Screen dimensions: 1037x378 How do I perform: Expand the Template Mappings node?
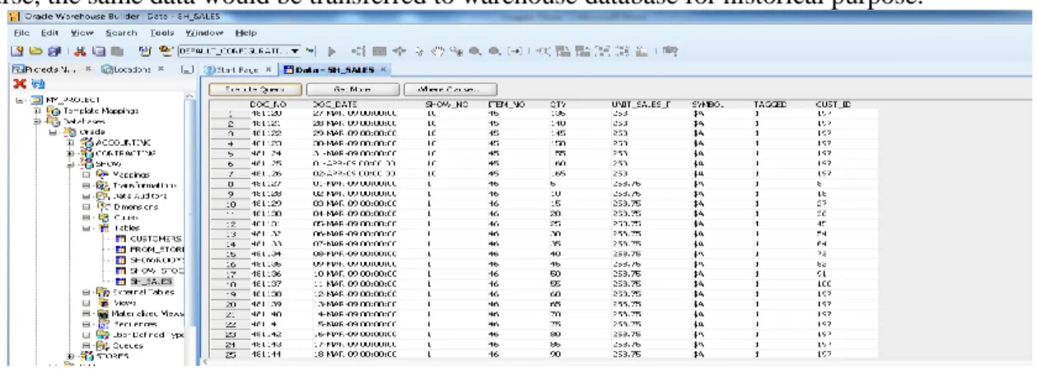tap(37, 110)
